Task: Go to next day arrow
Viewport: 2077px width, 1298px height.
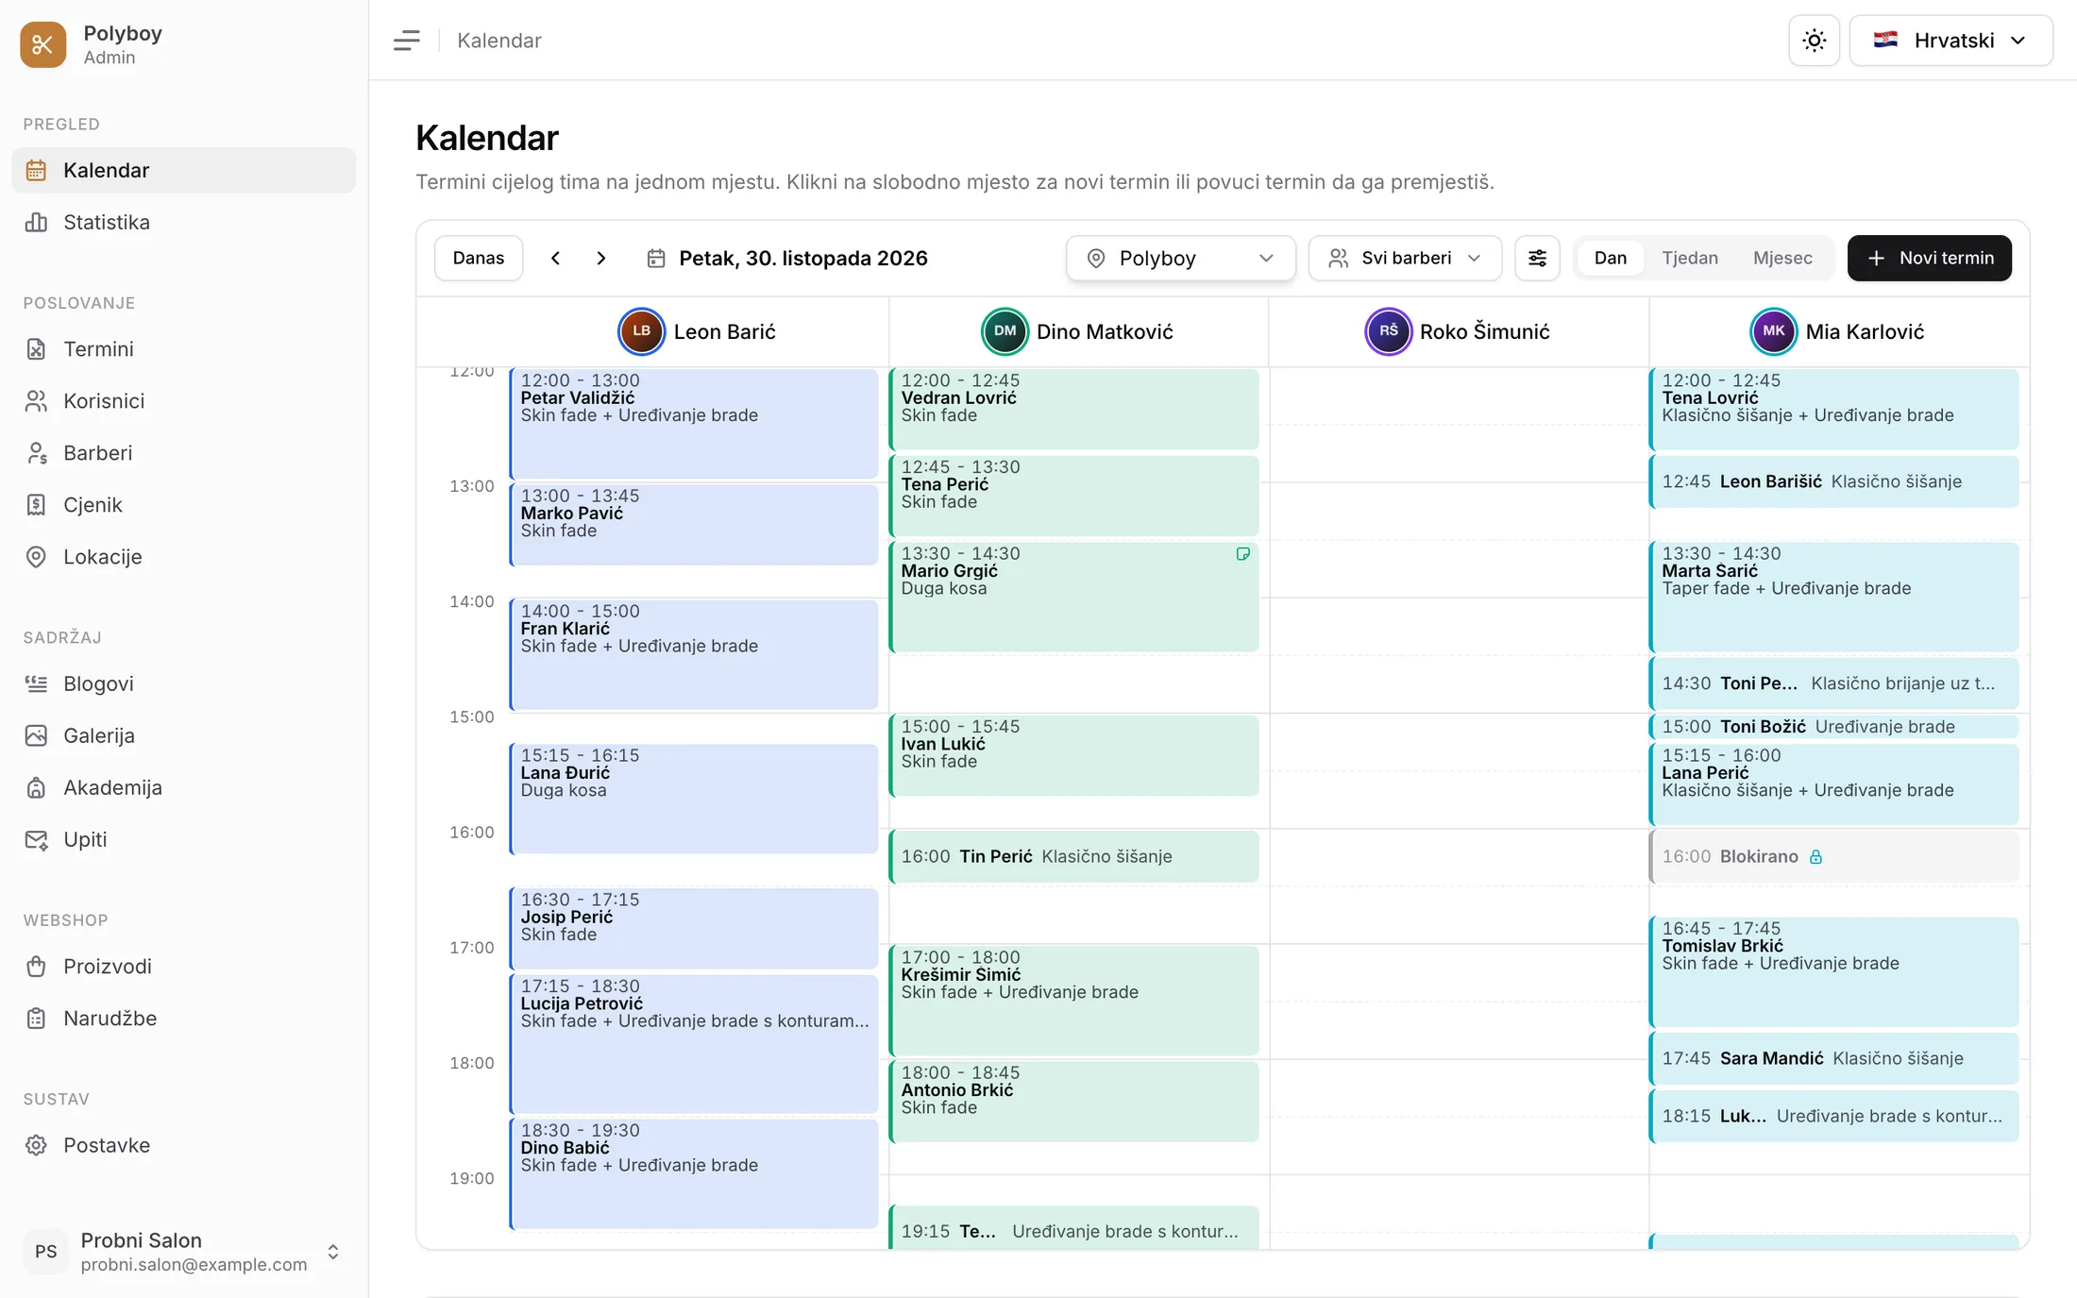Action: [x=601, y=258]
